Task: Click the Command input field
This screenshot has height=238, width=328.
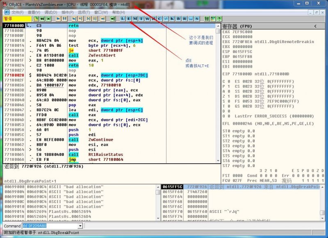Action: pyautogui.click(x=50, y=226)
